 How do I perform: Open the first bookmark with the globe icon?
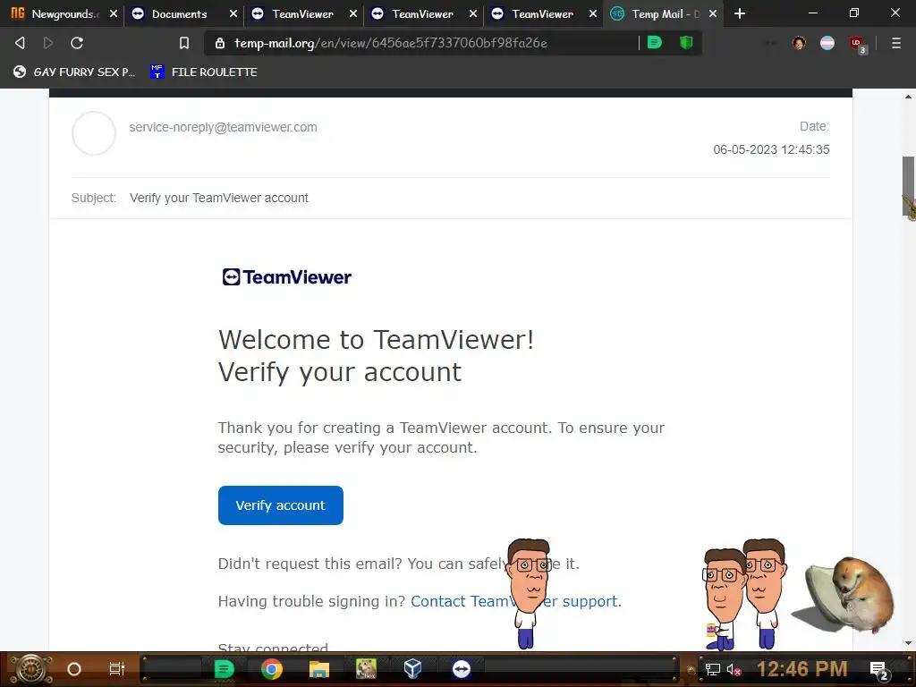74,72
